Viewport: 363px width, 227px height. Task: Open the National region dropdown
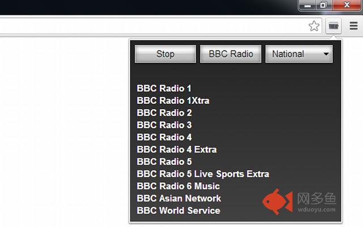pyautogui.click(x=299, y=54)
